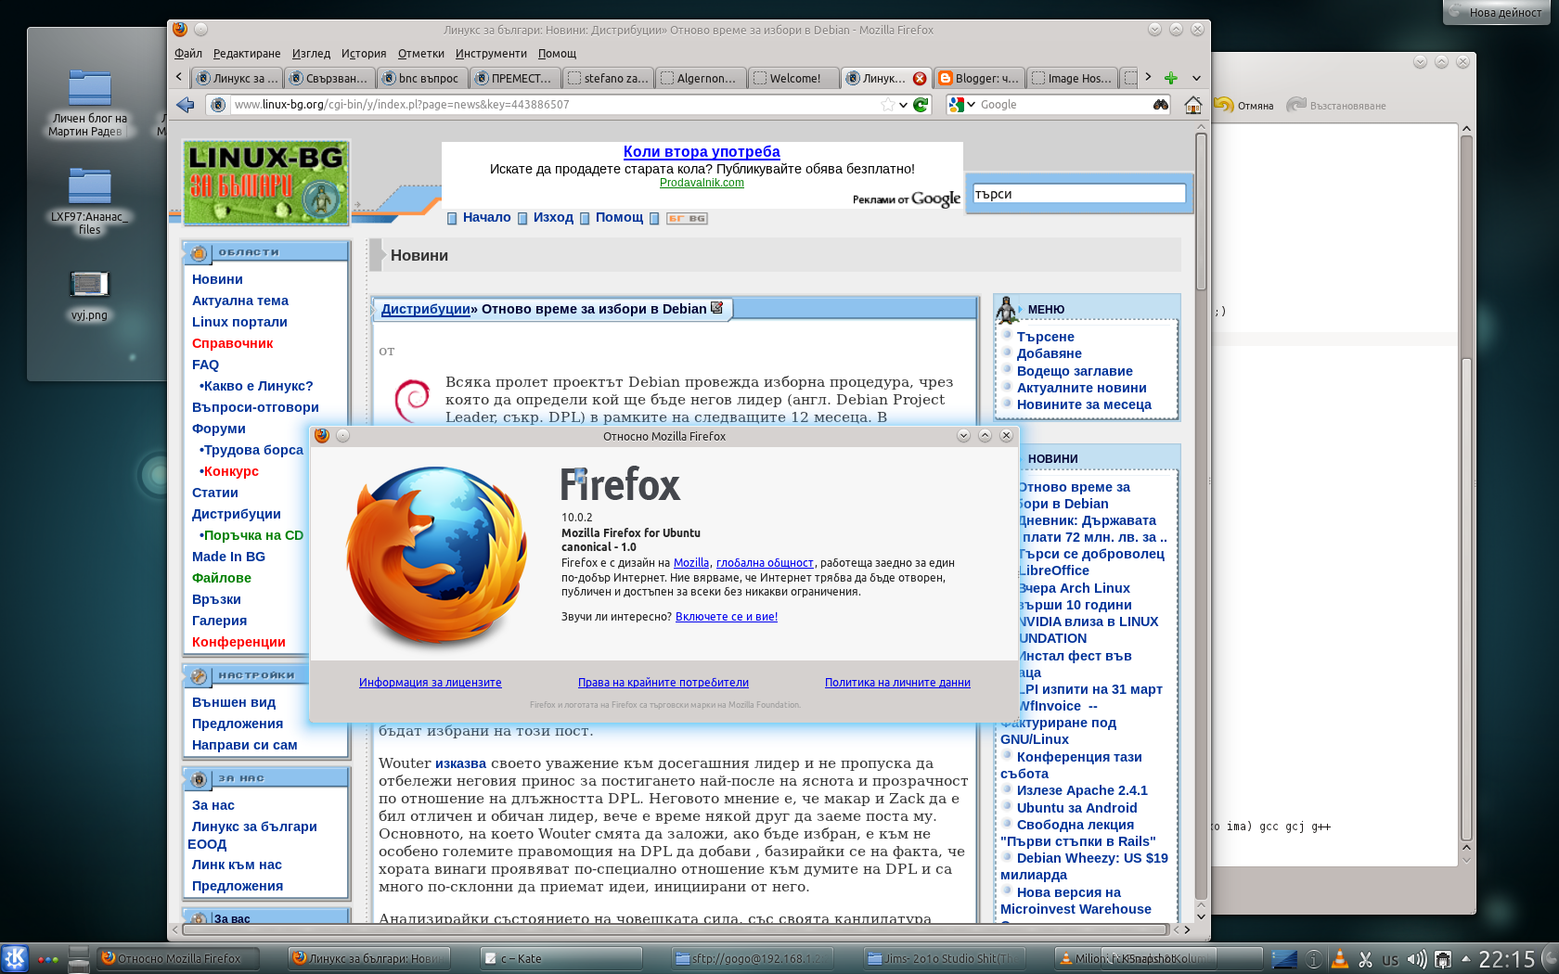Click the edit icon beside the Debian news title
Screen dimensions: 1559x974
click(x=716, y=308)
